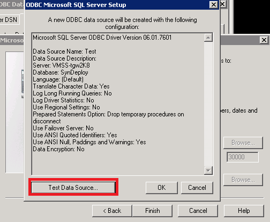Switch to the User DSN tab
The height and width of the screenshot is (222, 270).
(9, 20)
